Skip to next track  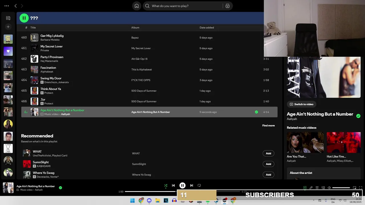click(192, 185)
